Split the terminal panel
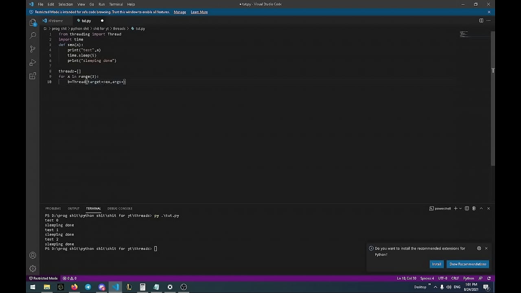Screen dimensions: 521x293 point(467,208)
